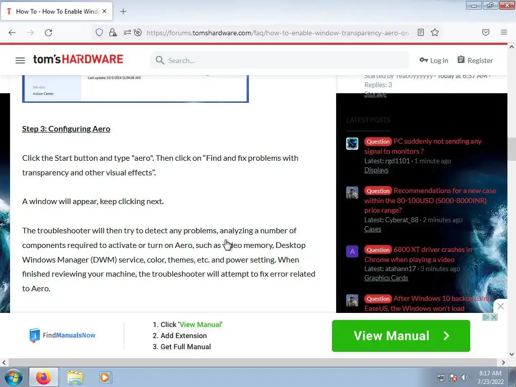The height and width of the screenshot is (387, 516).
Task: Open the Firefox application menu
Action: point(504,32)
